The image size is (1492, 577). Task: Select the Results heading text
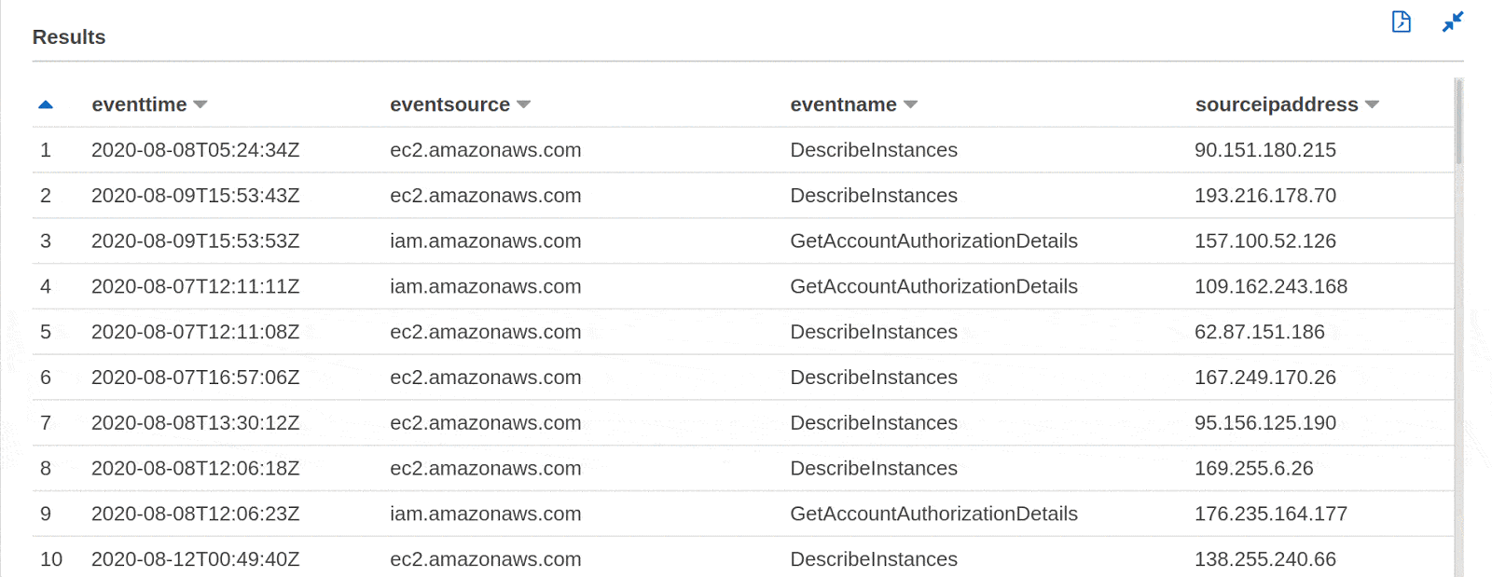coord(69,37)
